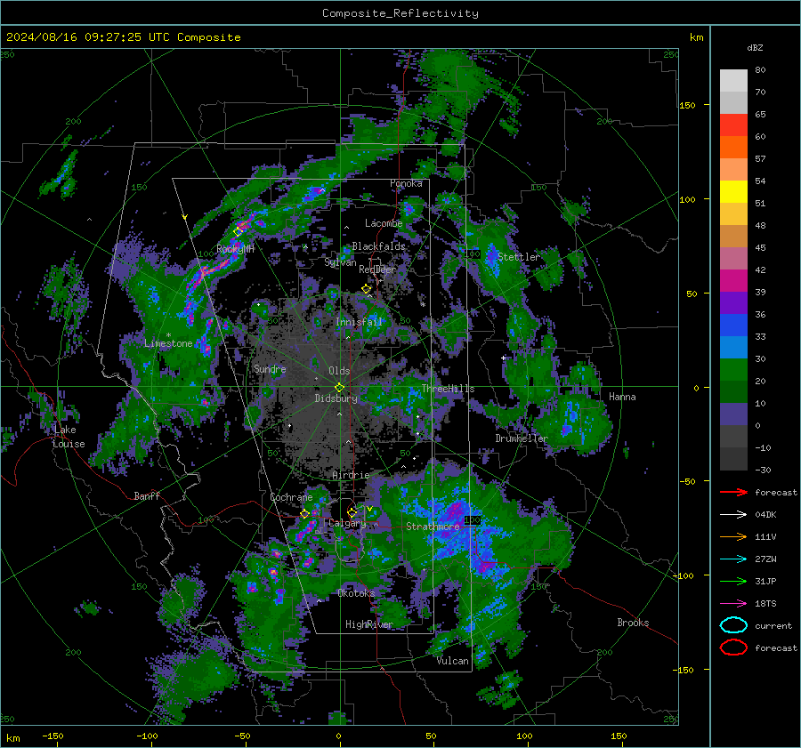Viewport: 801px width, 748px height.
Task: Click the dBZ legend heading
Action: (x=755, y=47)
